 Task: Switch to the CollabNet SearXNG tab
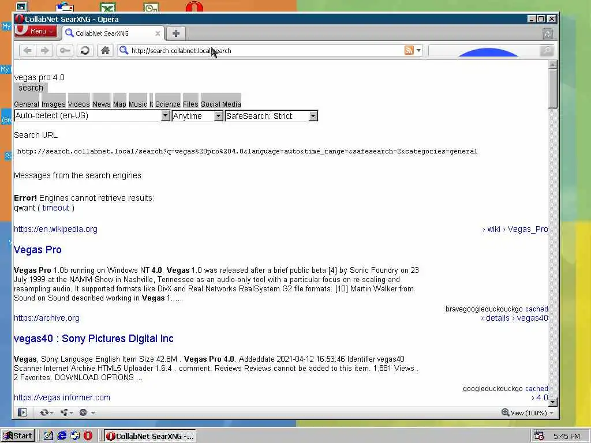pos(113,33)
